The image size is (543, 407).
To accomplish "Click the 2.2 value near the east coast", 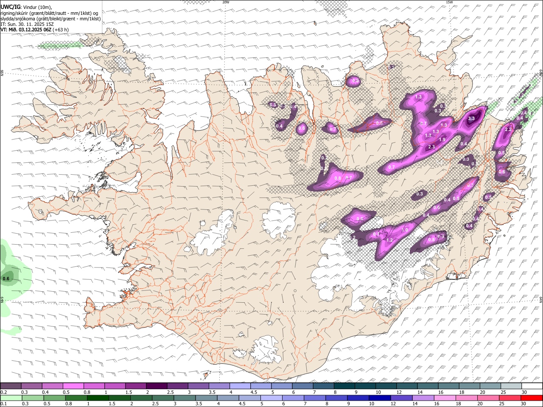I will pyautogui.click(x=508, y=129).
